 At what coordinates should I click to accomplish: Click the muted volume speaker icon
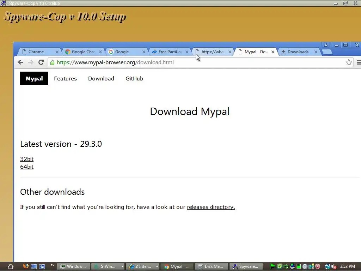[334, 267]
